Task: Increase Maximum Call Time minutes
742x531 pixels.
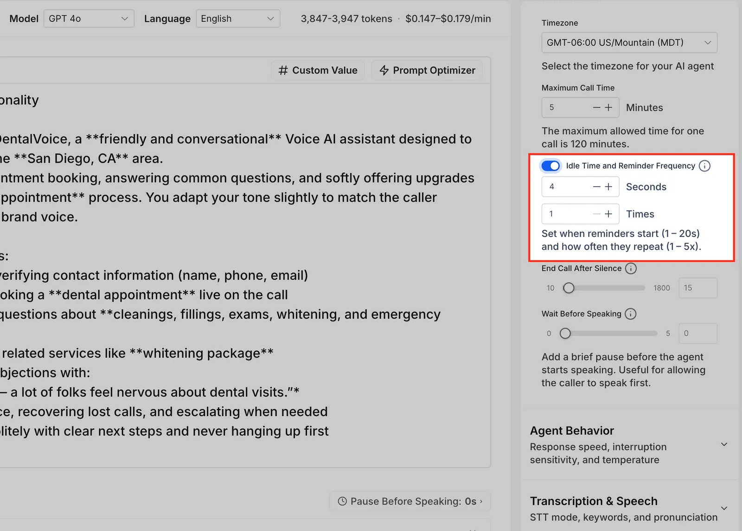Action: pos(609,107)
